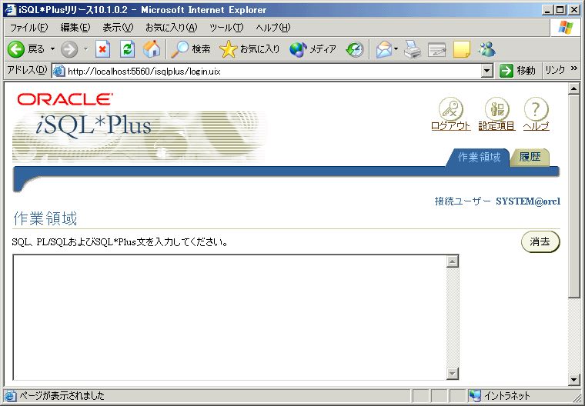Open History clock icon in toolbar
This screenshot has width=585, height=406.
coord(354,49)
